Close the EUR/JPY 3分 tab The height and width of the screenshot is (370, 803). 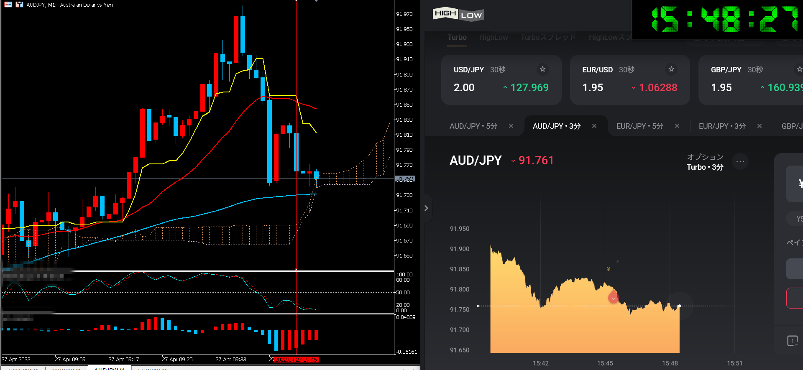tap(760, 126)
